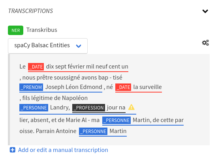The height and width of the screenshot is (163, 216).
Task: Click profession text jour na
Action: point(116,107)
